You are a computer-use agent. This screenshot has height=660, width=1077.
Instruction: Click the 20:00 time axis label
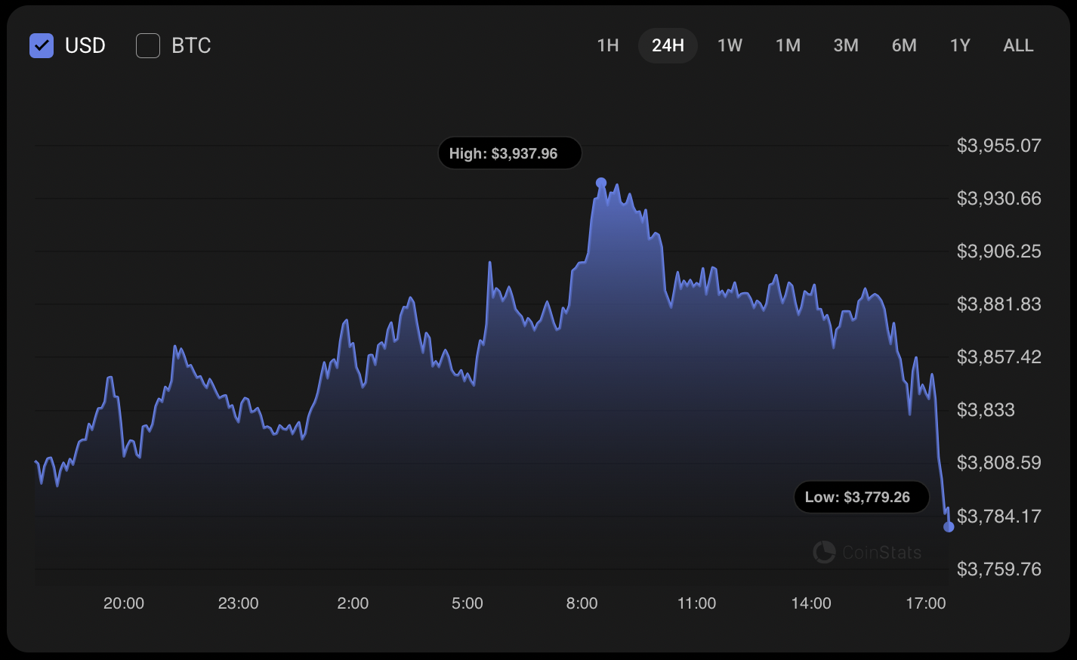124,603
